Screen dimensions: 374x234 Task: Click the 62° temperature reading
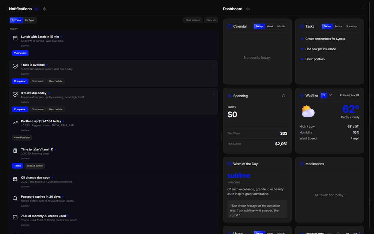click(351, 109)
